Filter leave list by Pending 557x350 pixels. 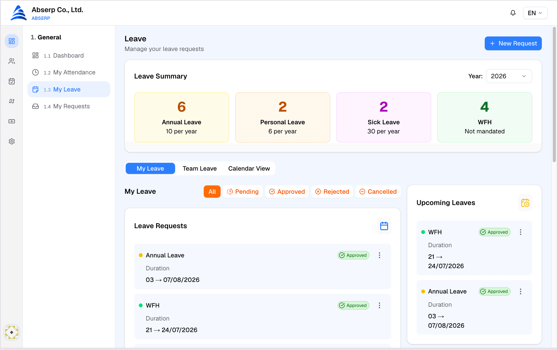click(x=243, y=192)
